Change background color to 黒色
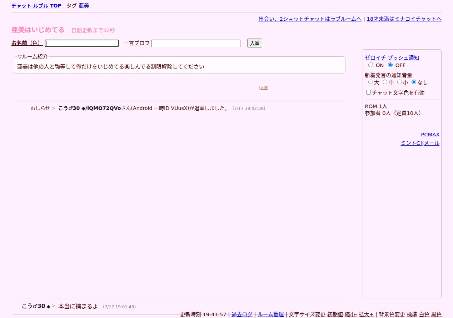Image resolution: width=453 pixels, height=318 pixels. (x=436, y=314)
